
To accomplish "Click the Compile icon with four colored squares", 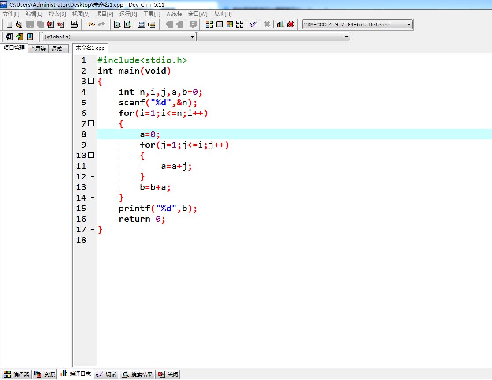I will click(x=209, y=24).
